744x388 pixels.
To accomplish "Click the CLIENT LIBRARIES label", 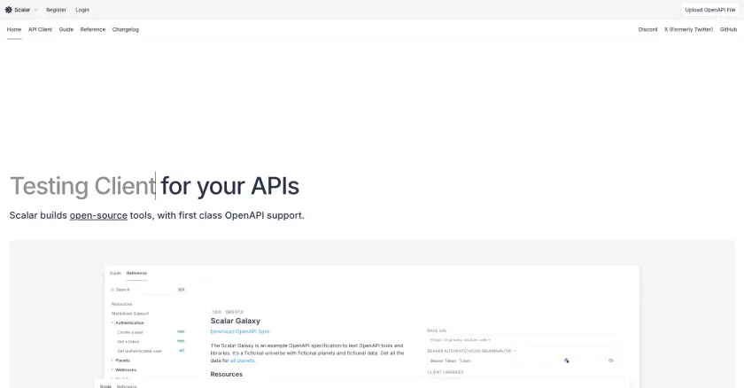I will coord(446,372).
